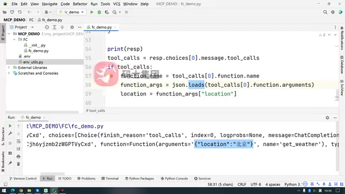The height and width of the screenshot is (194, 345).
Task: Change line separator CRLF in status bar
Action: pos(241,184)
